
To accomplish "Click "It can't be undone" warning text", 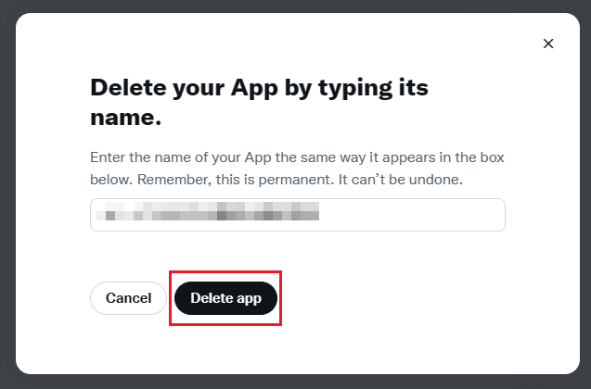I will pos(397,178).
